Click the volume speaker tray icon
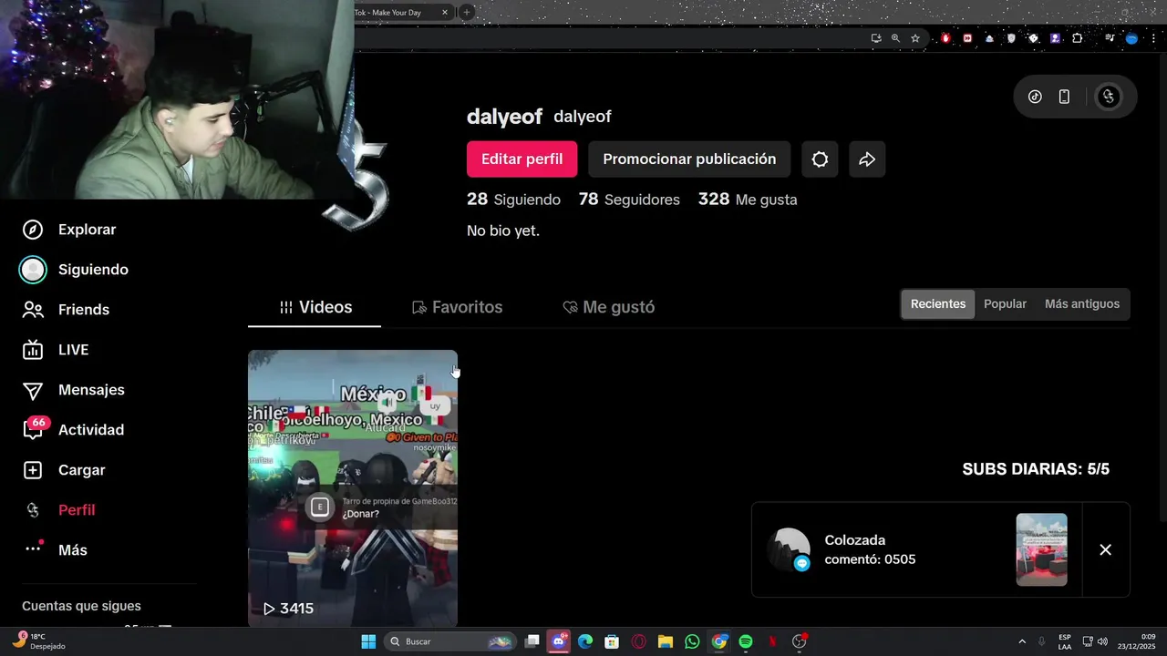 point(1103,641)
